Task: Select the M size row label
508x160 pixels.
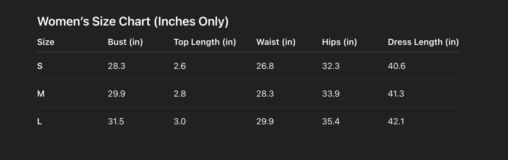Action: (41, 94)
